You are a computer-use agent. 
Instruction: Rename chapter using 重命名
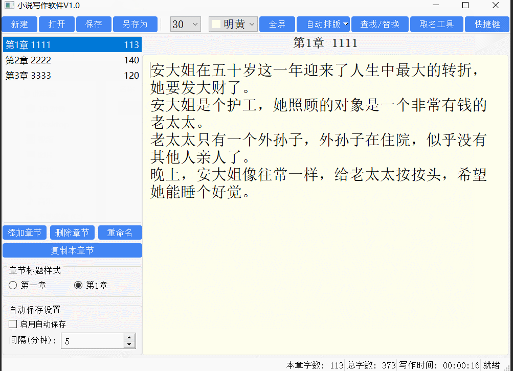point(120,233)
